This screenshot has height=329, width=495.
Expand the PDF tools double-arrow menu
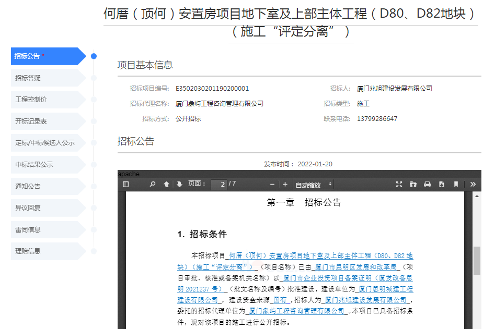point(473,184)
